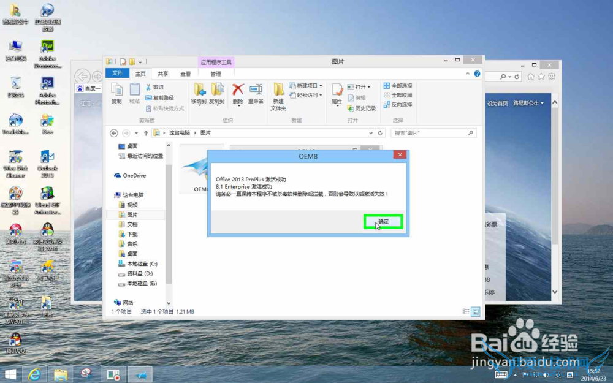Select 桌面 at top of navigation pane
This screenshot has width=613, height=383.
tap(128, 146)
